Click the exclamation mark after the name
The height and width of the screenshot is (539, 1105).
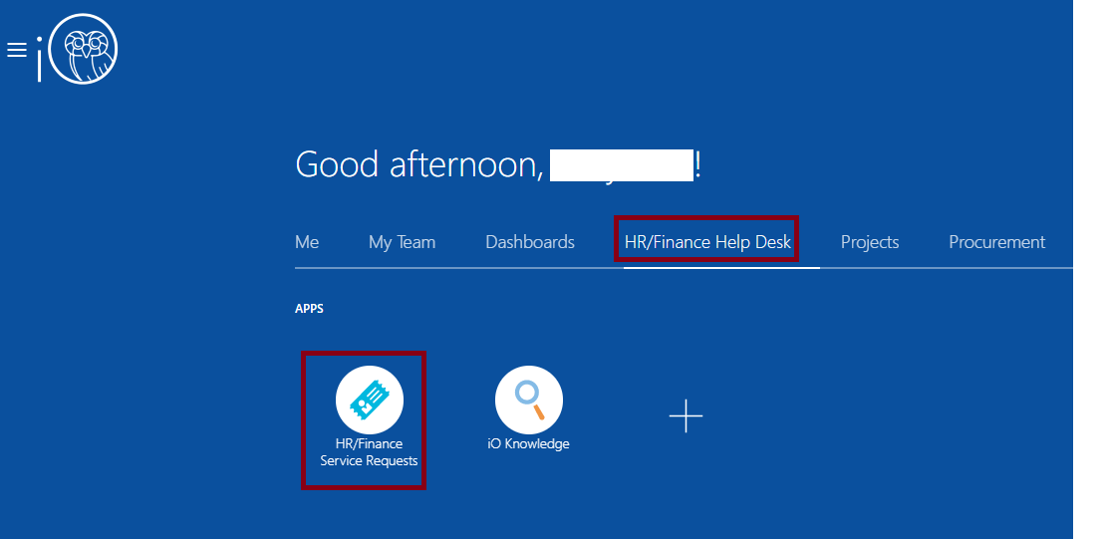pyautogui.click(x=698, y=164)
